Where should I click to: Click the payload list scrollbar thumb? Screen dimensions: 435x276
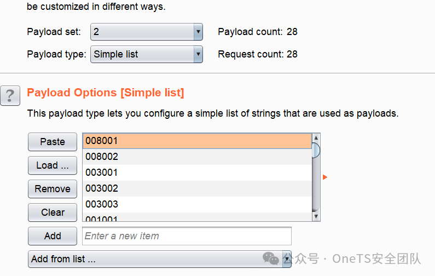click(316, 150)
